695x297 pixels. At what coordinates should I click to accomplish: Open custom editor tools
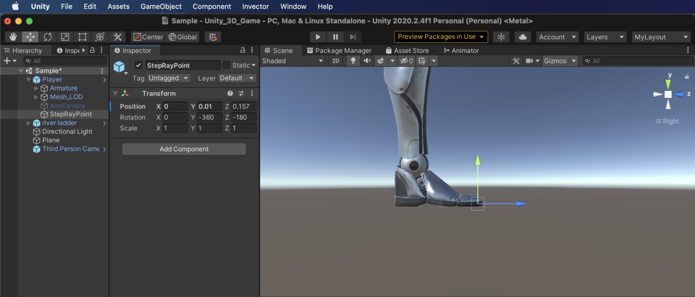coord(117,37)
